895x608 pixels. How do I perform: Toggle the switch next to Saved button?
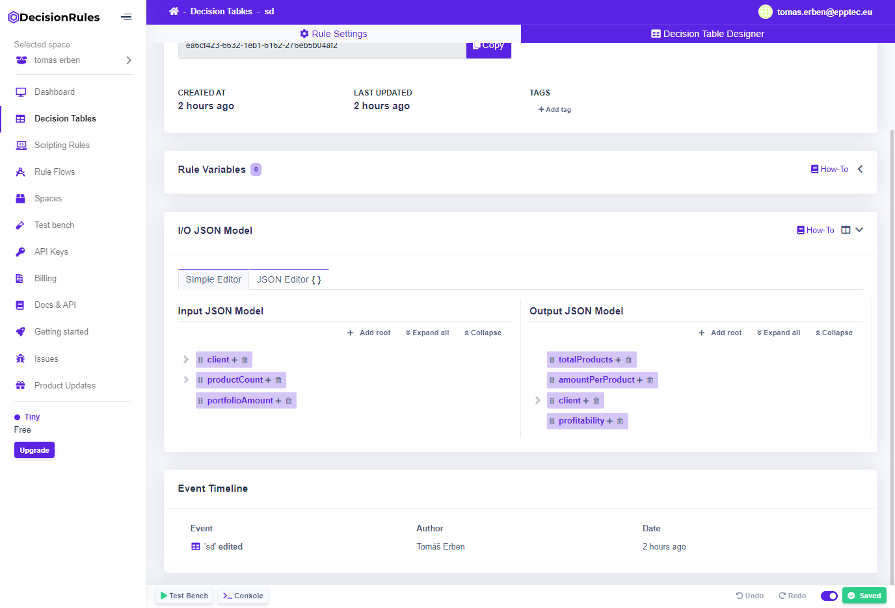pos(829,596)
